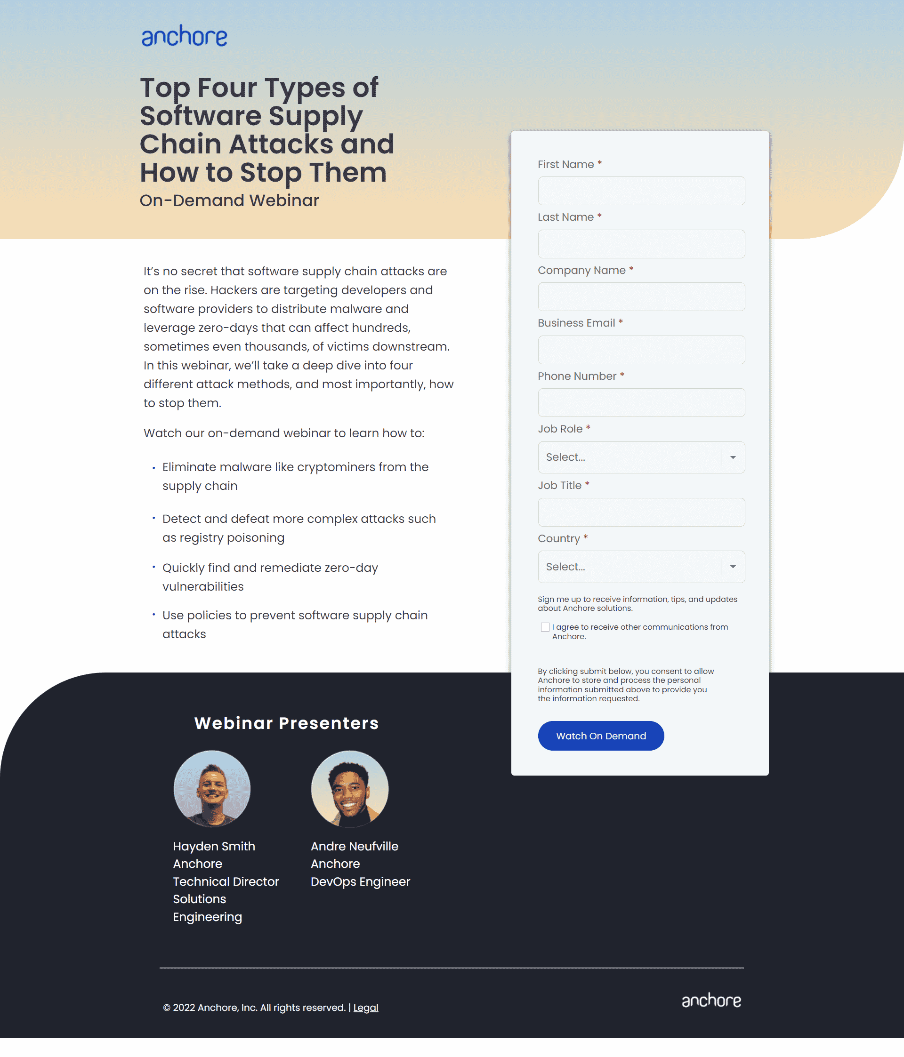This screenshot has height=1057, width=904.
Task: Click the Business Email input field
Action: click(x=641, y=349)
